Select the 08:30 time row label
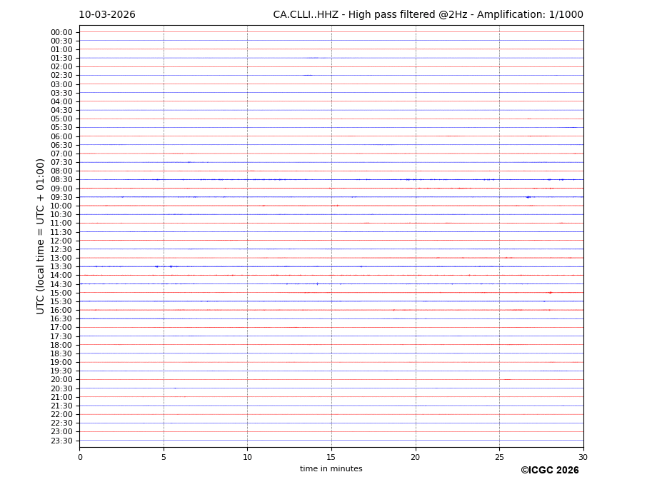This screenshot has height=497, width=662. [x=61, y=180]
